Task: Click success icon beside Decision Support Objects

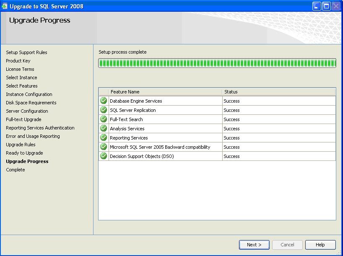Action: (103, 156)
